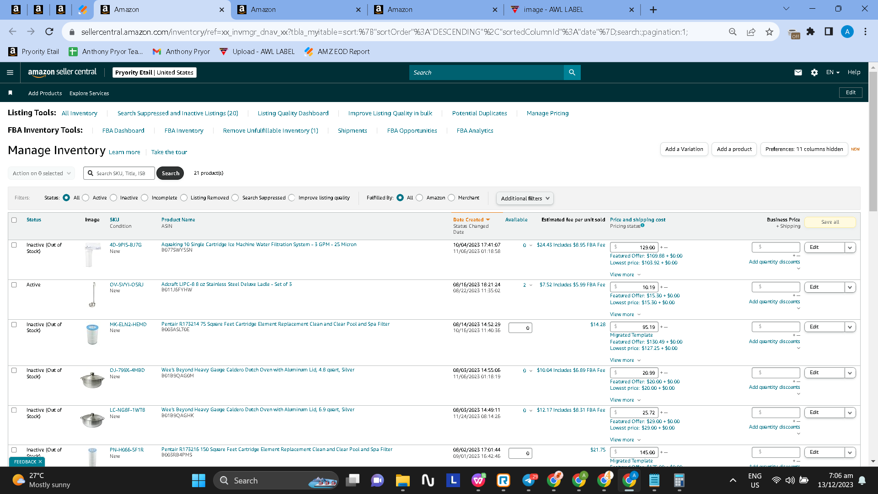Click the Search SKU, Title, ISBN field
The width and height of the screenshot is (878, 494).
[119, 173]
